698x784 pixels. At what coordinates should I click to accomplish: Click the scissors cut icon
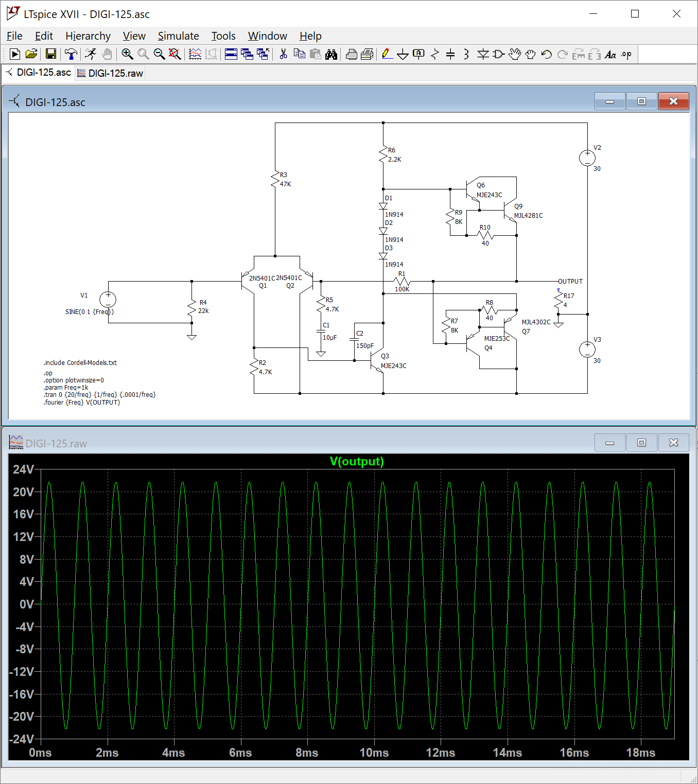283,54
